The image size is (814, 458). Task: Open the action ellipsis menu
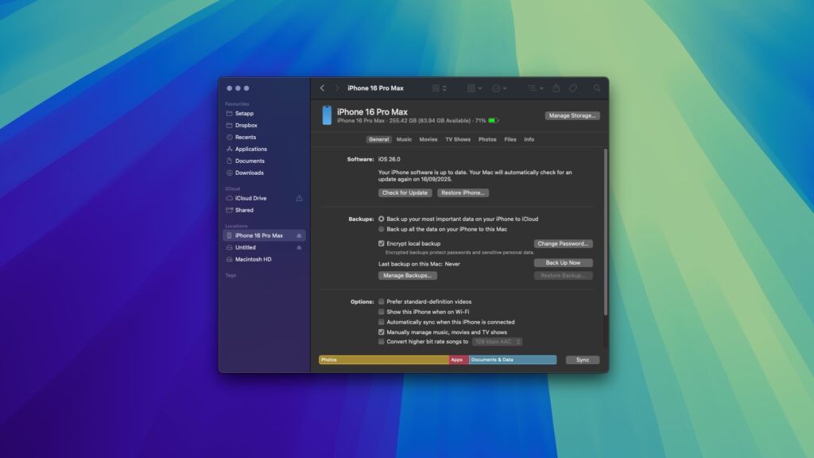(499, 88)
